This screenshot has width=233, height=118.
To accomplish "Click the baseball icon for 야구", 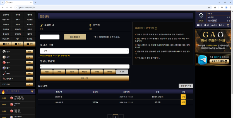I will (x=4, y=57).
